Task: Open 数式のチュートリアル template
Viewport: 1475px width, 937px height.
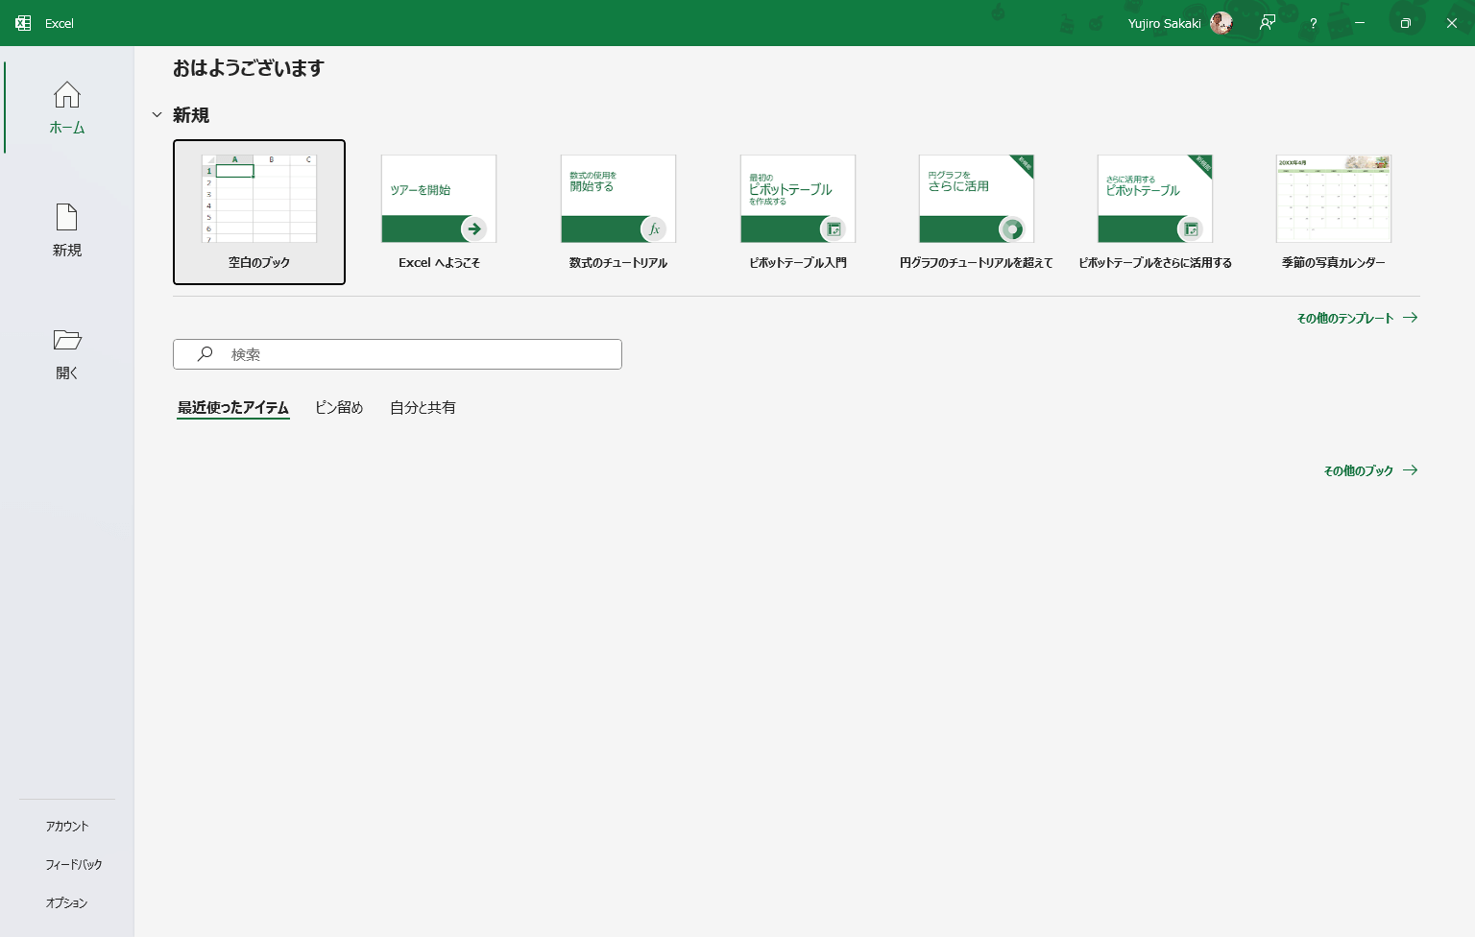Action: click(x=618, y=212)
